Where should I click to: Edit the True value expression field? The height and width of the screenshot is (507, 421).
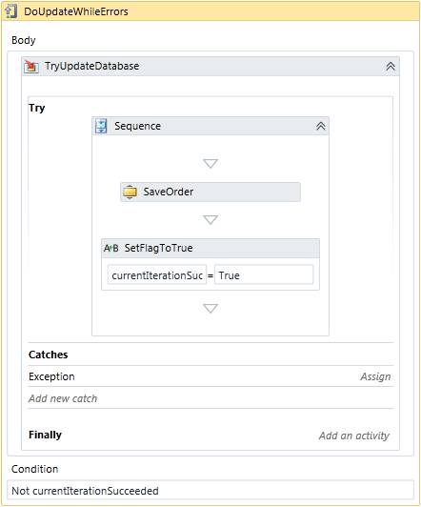click(264, 275)
